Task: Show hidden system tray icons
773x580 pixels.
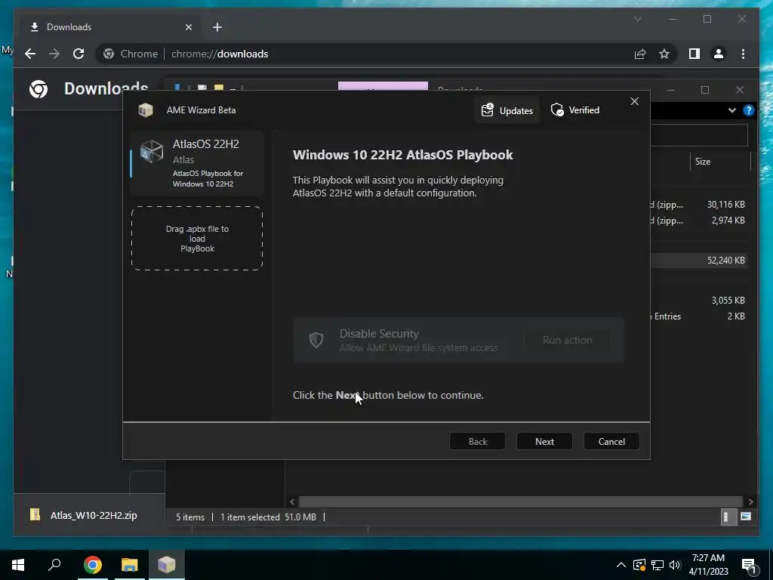Action: 621,565
